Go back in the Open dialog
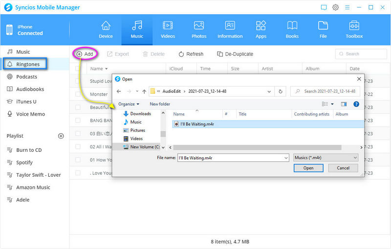The height and width of the screenshot is (249, 391). point(119,91)
